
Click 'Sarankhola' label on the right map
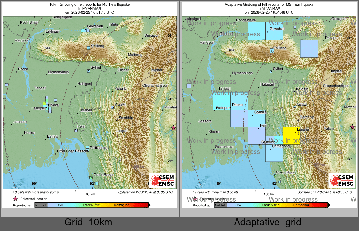(224, 147)
